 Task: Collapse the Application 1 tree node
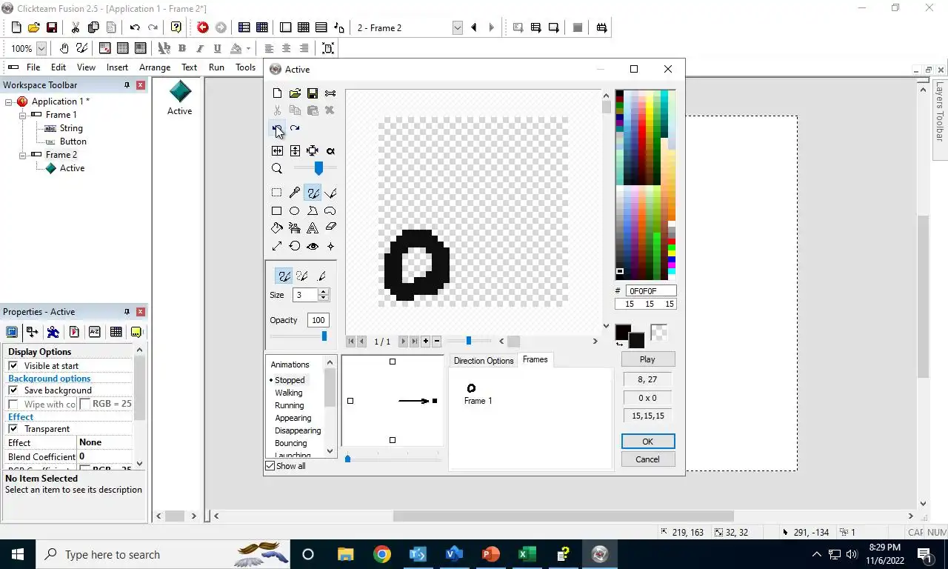[x=9, y=102]
